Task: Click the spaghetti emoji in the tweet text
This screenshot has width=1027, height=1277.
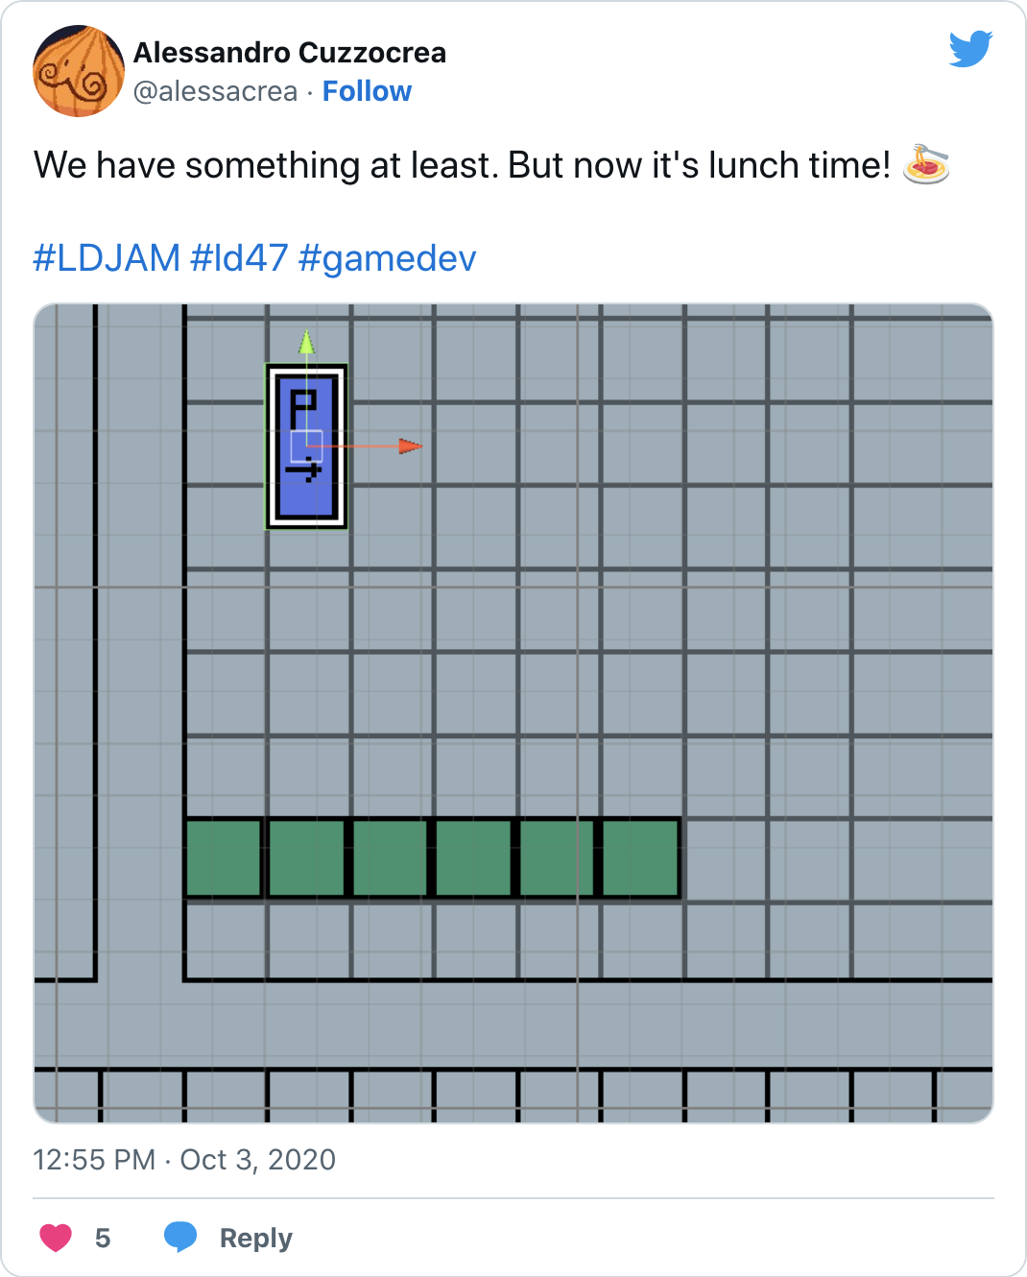Action: coord(927,164)
